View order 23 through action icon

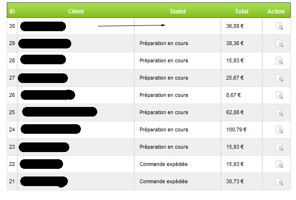coord(279,147)
